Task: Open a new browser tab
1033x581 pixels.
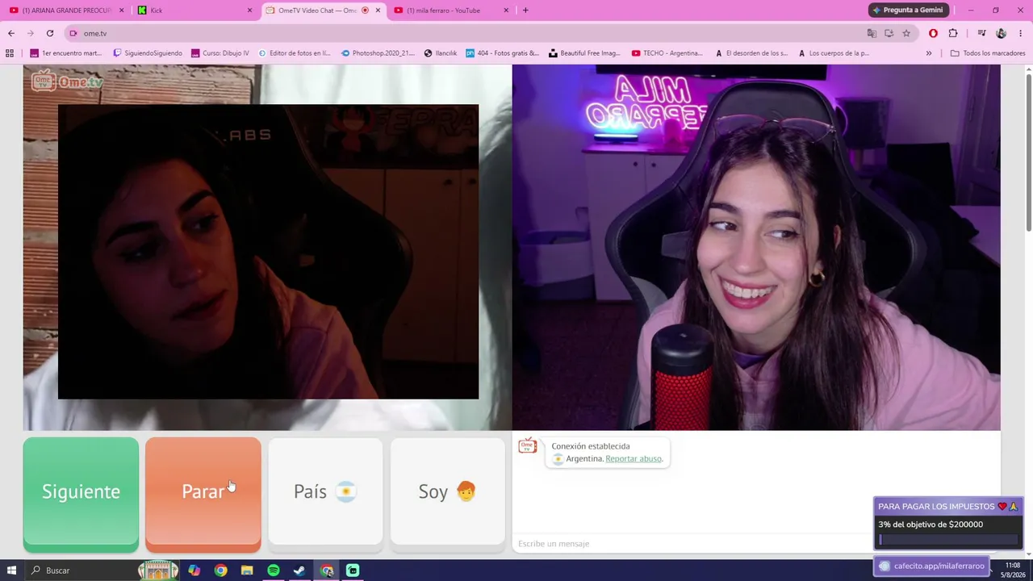Action: [x=525, y=10]
